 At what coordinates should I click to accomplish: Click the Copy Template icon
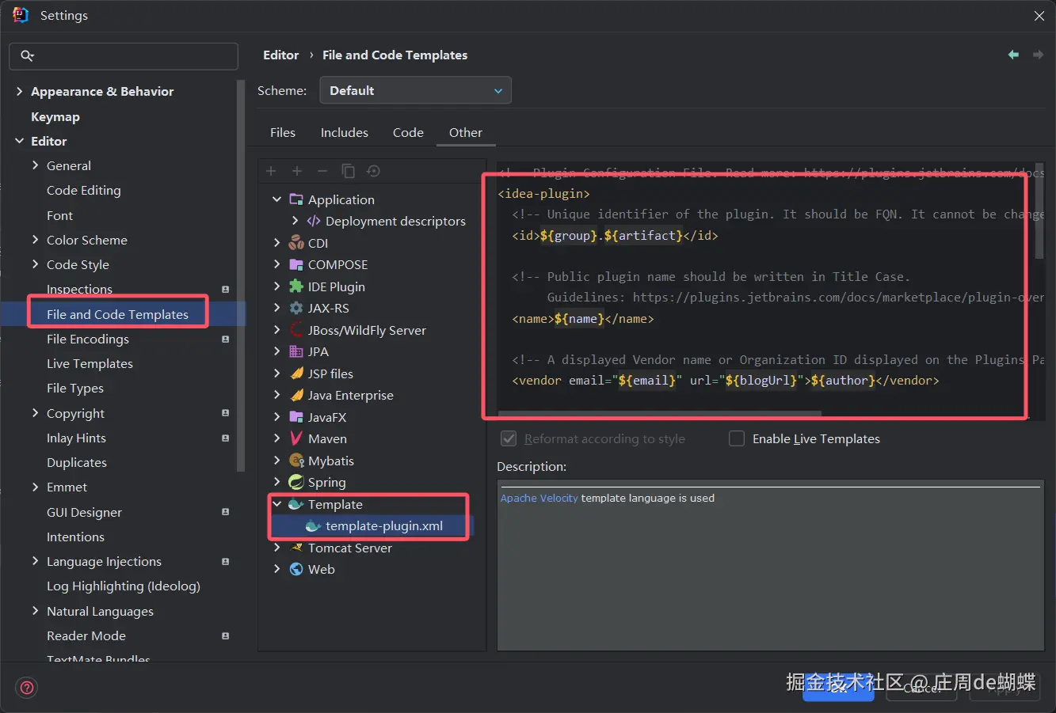pyautogui.click(x=348, y=171)
